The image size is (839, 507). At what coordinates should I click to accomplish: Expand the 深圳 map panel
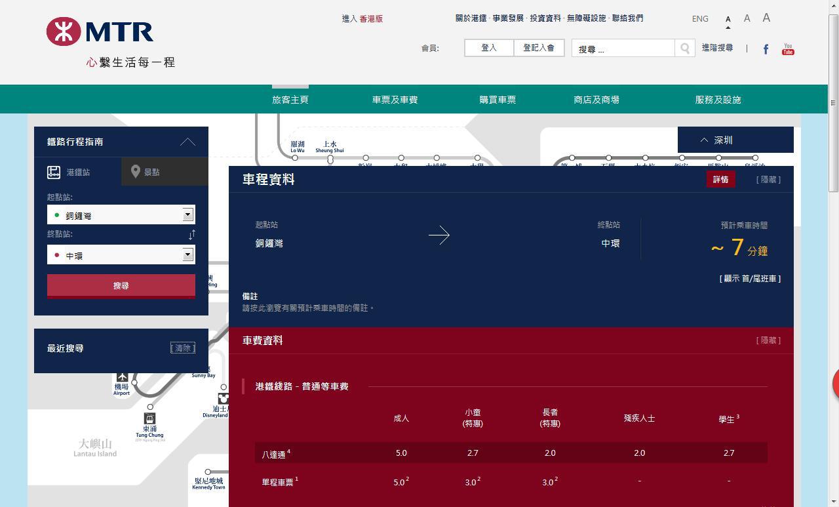(x=735, y=140)
